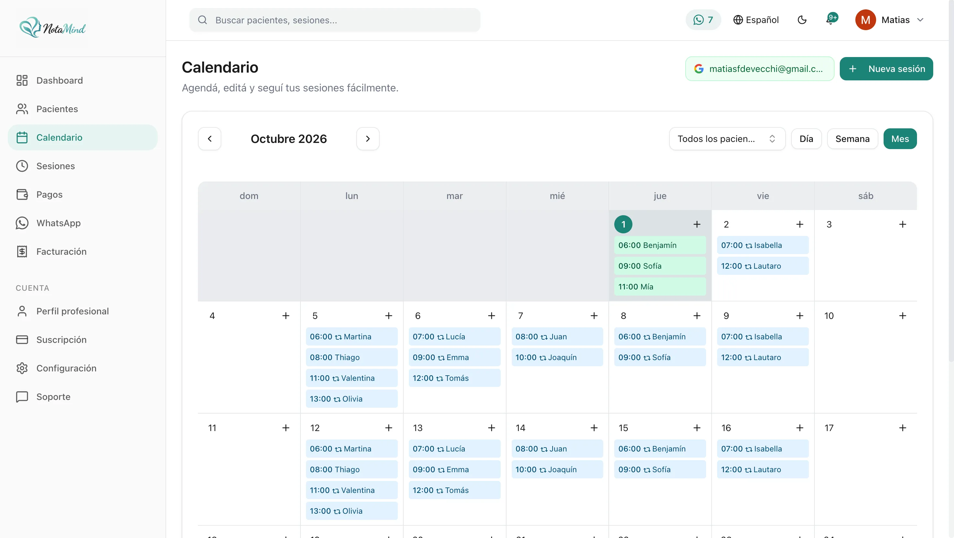Open the Español language selector
The height and width of the screenshot is (538, 954).
[x=756, y=20]
